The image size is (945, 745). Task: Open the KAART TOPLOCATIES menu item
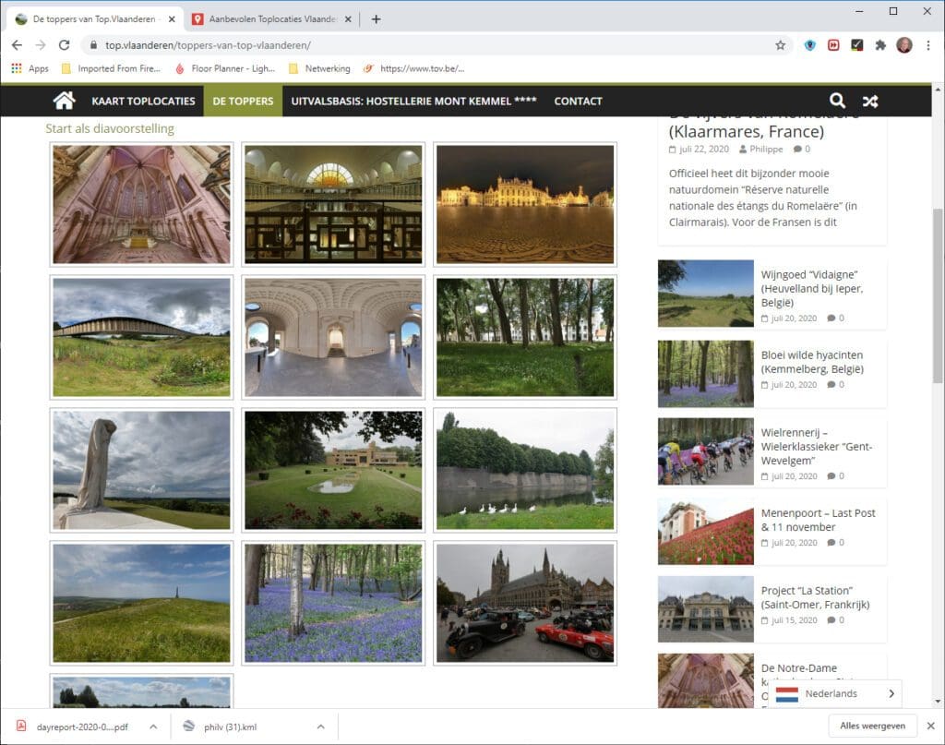[x=143, y=102]
